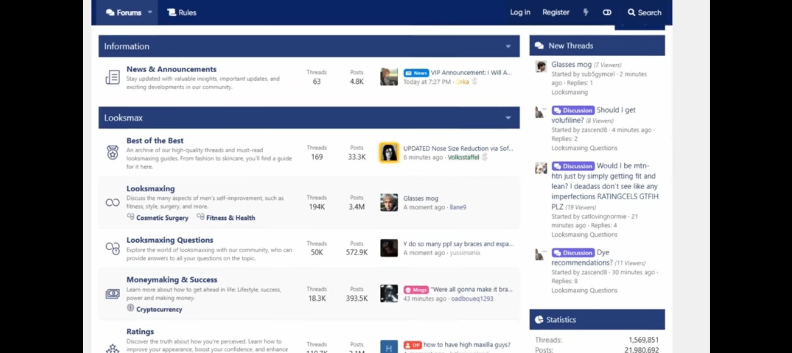Open the Cosmetic Surgery subforum link

[162, 218]
